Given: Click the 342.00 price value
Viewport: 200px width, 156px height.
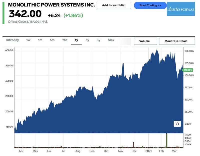Looking at the screenshot, I should [x=25, y=14].
